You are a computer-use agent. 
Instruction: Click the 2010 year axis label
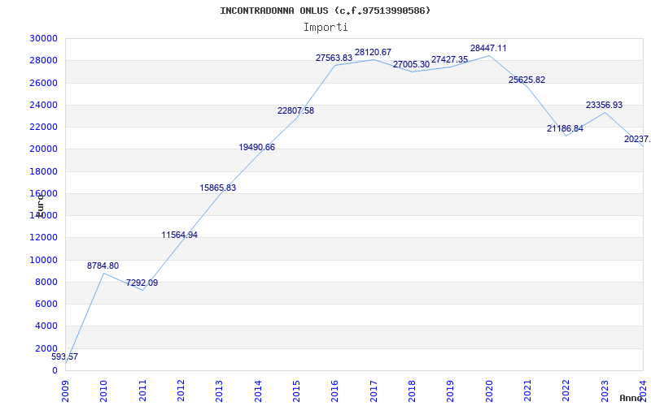click(104, 391)
